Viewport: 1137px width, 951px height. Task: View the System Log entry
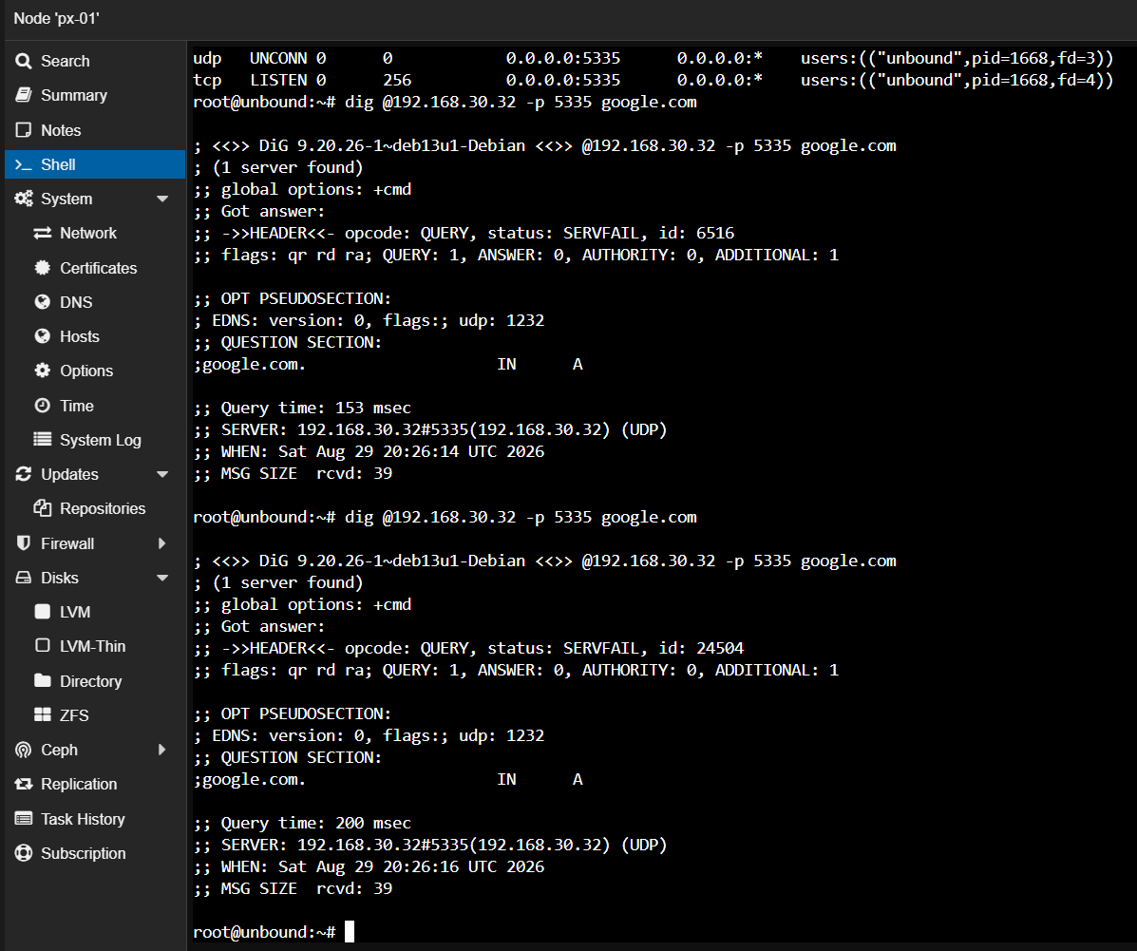(x=95, y=440)
